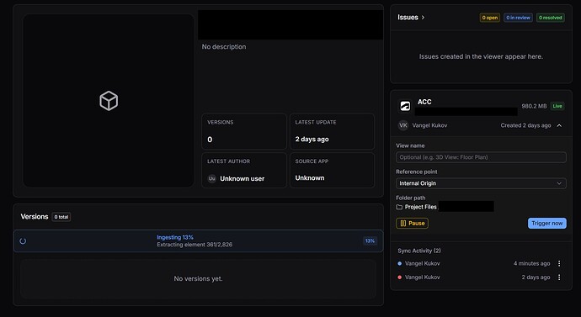The image size is (581, 317).
Task: Click the 0 total versions badge
Action: [61, 217]
